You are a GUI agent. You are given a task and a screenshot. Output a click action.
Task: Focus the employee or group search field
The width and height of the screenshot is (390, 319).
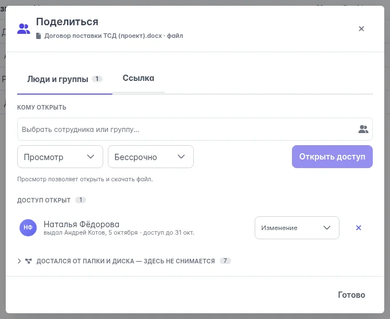[x=195, y=129]
